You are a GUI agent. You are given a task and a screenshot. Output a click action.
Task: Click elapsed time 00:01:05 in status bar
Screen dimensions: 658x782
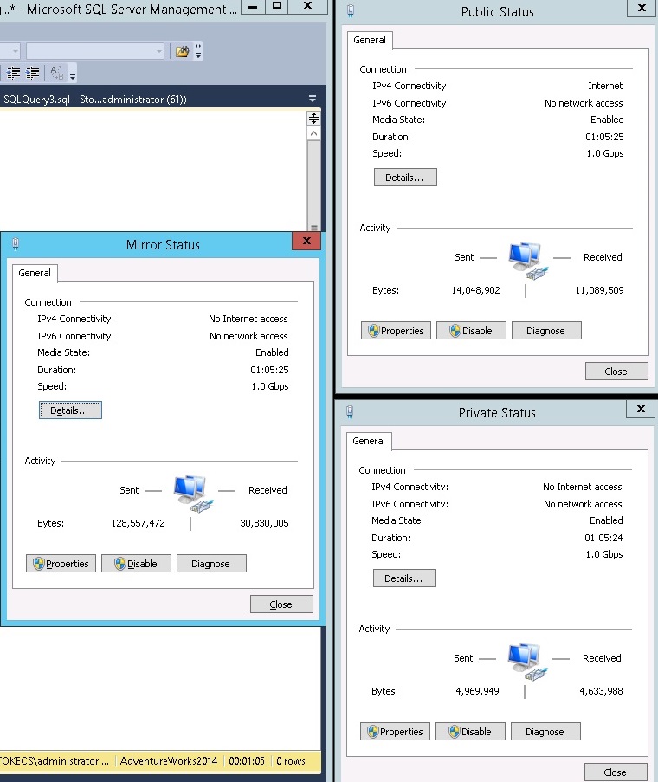[247, 761]
